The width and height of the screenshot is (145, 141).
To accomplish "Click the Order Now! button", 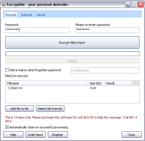I will pyautogui.click(x=35, y=135).
